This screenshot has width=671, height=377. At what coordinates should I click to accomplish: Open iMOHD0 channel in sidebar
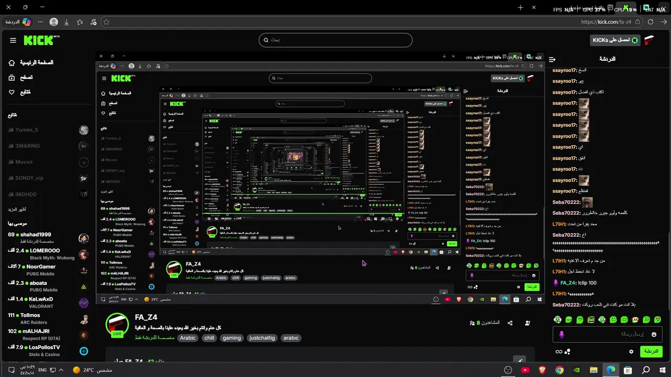48,194
